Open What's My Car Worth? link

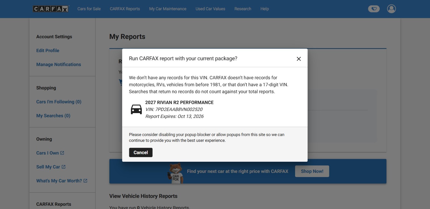[x=59, y=181]
